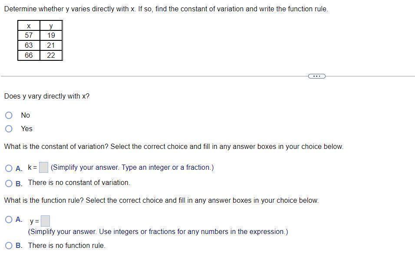Click the "Does y vary directly with x?" question
Image resolution: width=415 pixels, height=277 pixels.
[x=47, y=96]
